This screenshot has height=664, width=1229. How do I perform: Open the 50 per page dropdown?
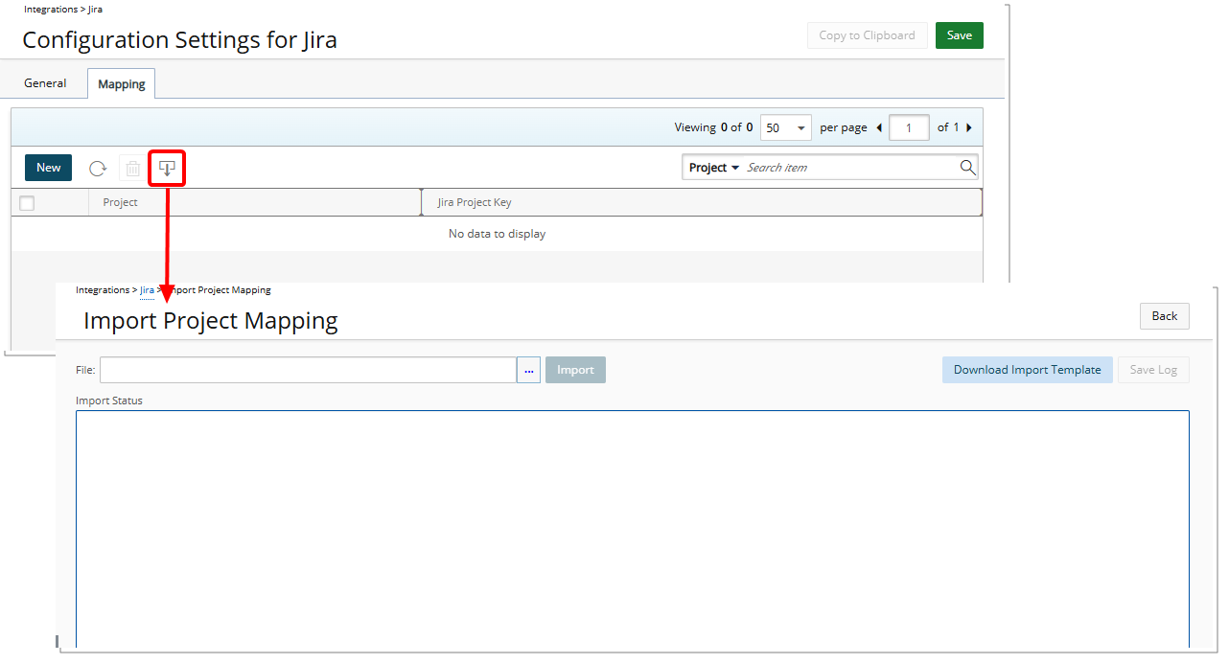pos(785,126)
